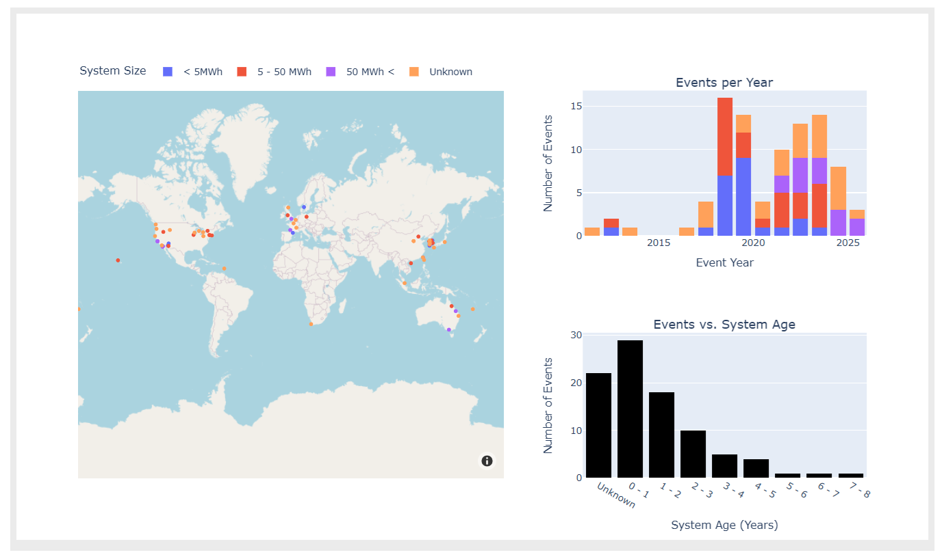Click the blue marker over Denmark
944x559 pixels.
(304, 207)
